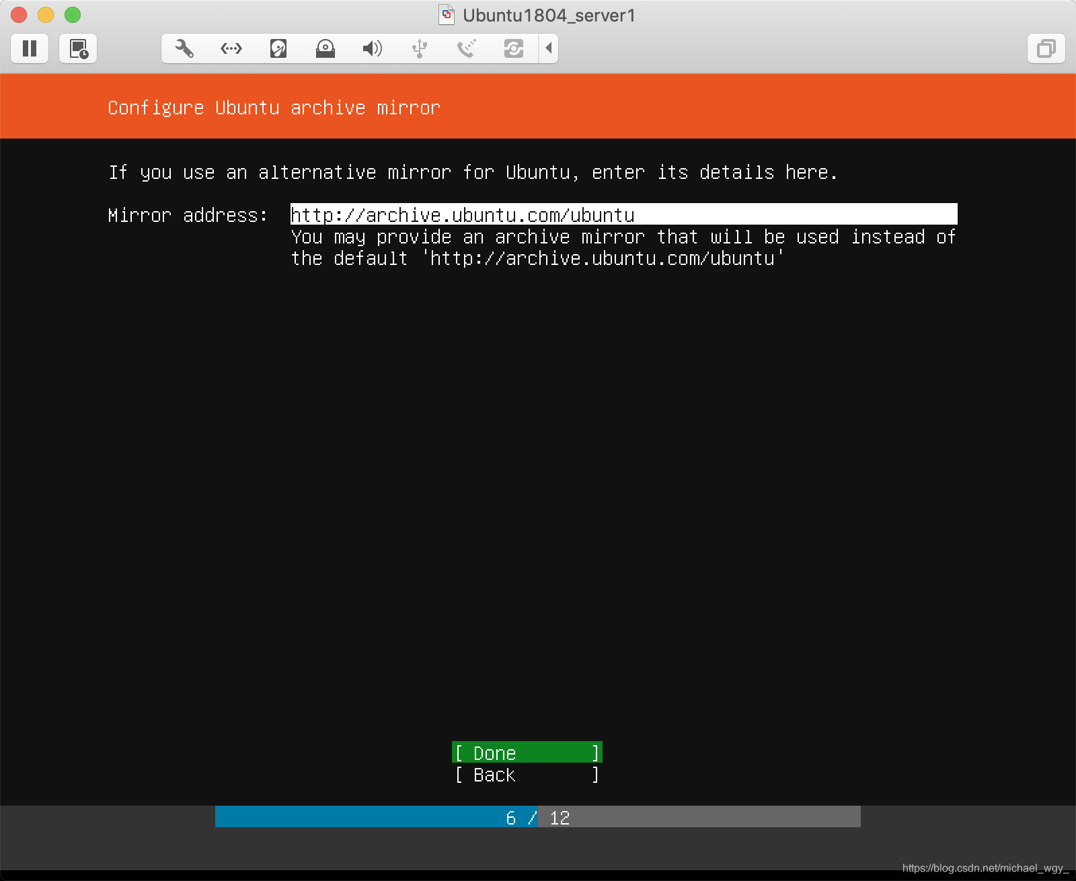The height and width of the screenshot is (881, 1076).
Task: Click the 'You may provide an archive mirror' hint
Action: click(623, 247)
